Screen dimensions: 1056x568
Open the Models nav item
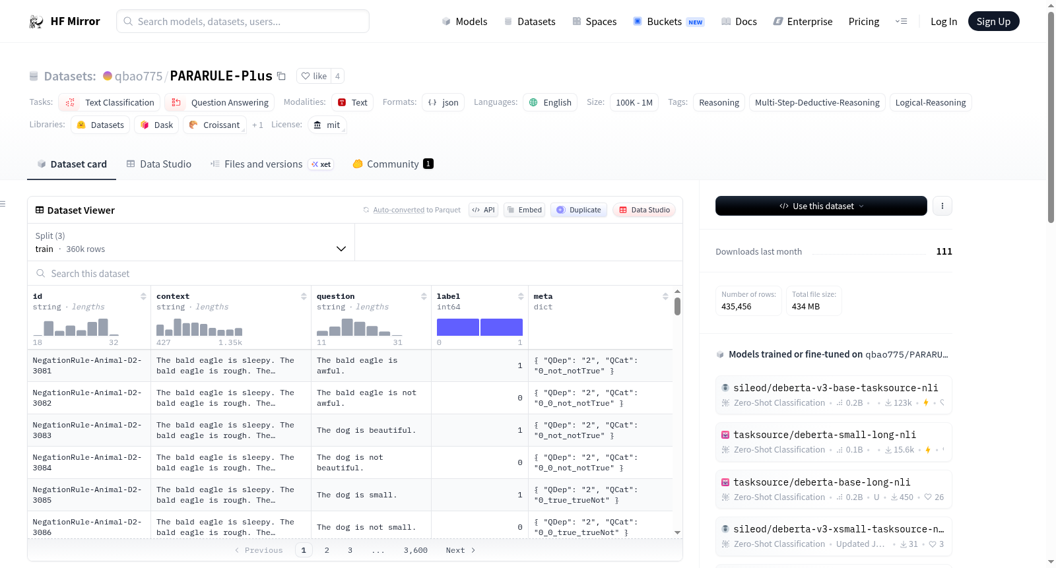point(465,22)
